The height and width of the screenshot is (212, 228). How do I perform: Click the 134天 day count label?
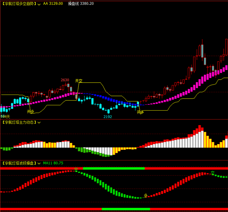click(x=6, y=116)
